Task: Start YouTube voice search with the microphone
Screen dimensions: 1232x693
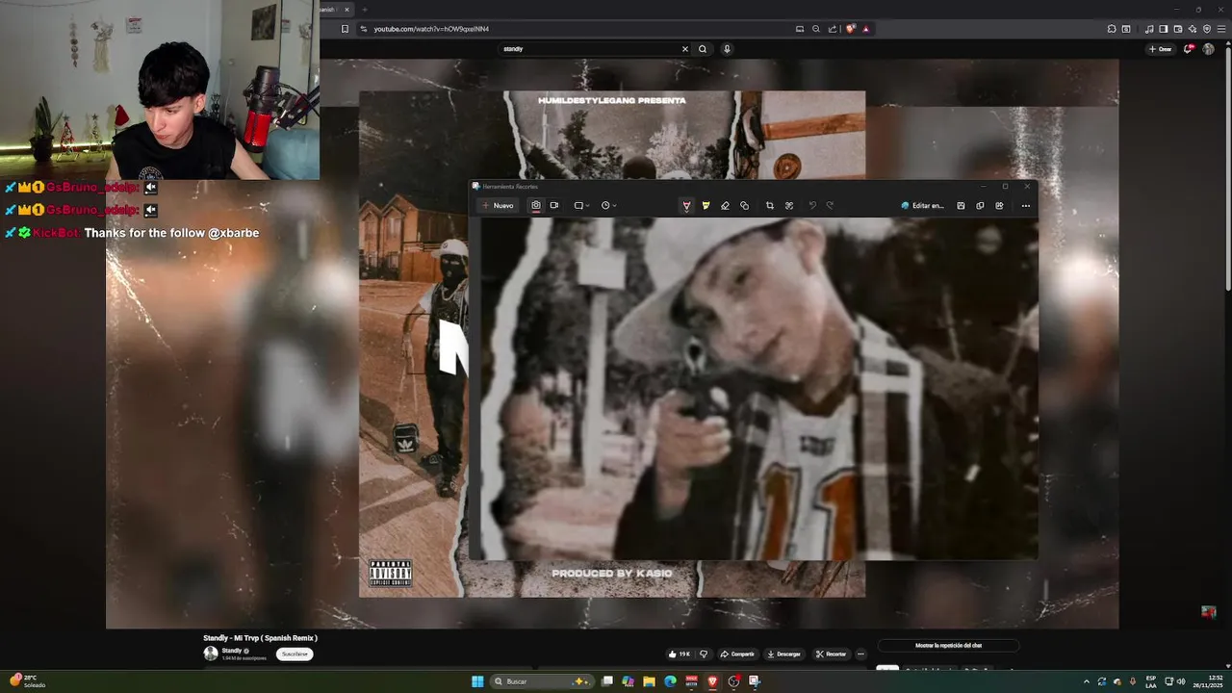Action: click(727, 48)
